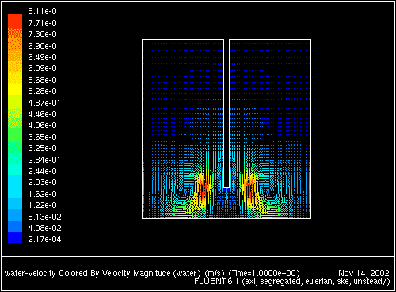396x292 pixels.
Task: Select the 4.08e-02 legend value
Action: (44, 228)
